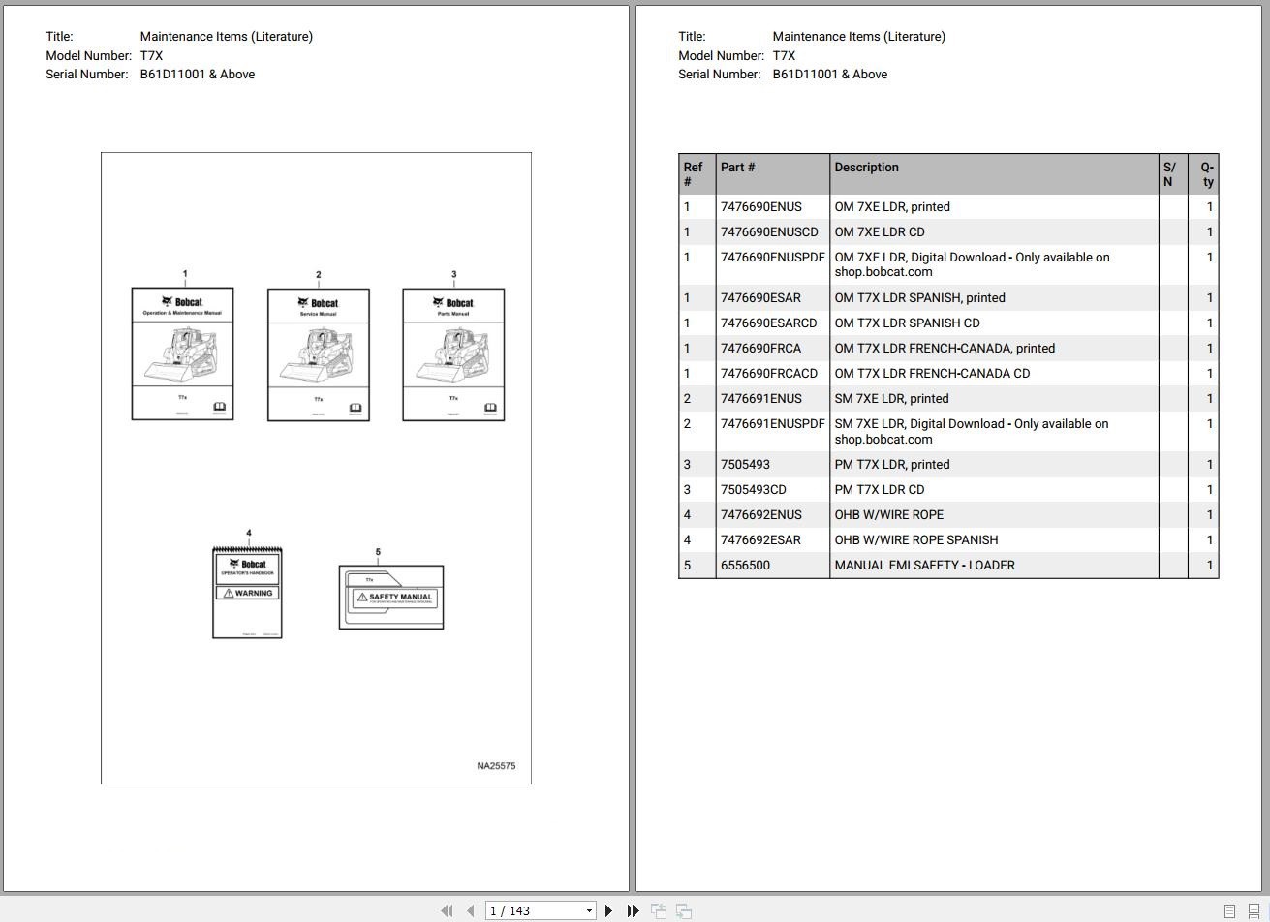Switch to continuous page view icon

coord(1254,910)
